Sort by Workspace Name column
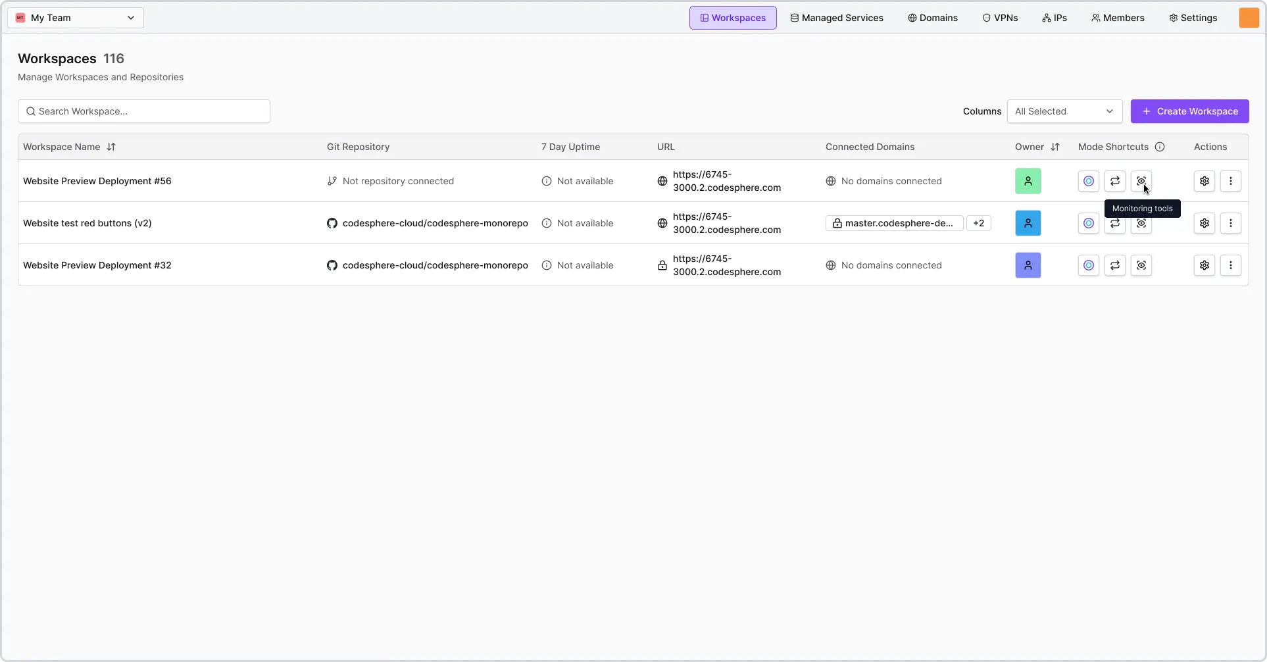The width and height of the screenshot is (1267, 662). [111, 147]
